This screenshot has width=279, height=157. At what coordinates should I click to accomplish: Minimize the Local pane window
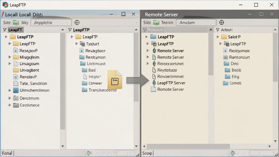pyautogui.click(x=111, y=14)
